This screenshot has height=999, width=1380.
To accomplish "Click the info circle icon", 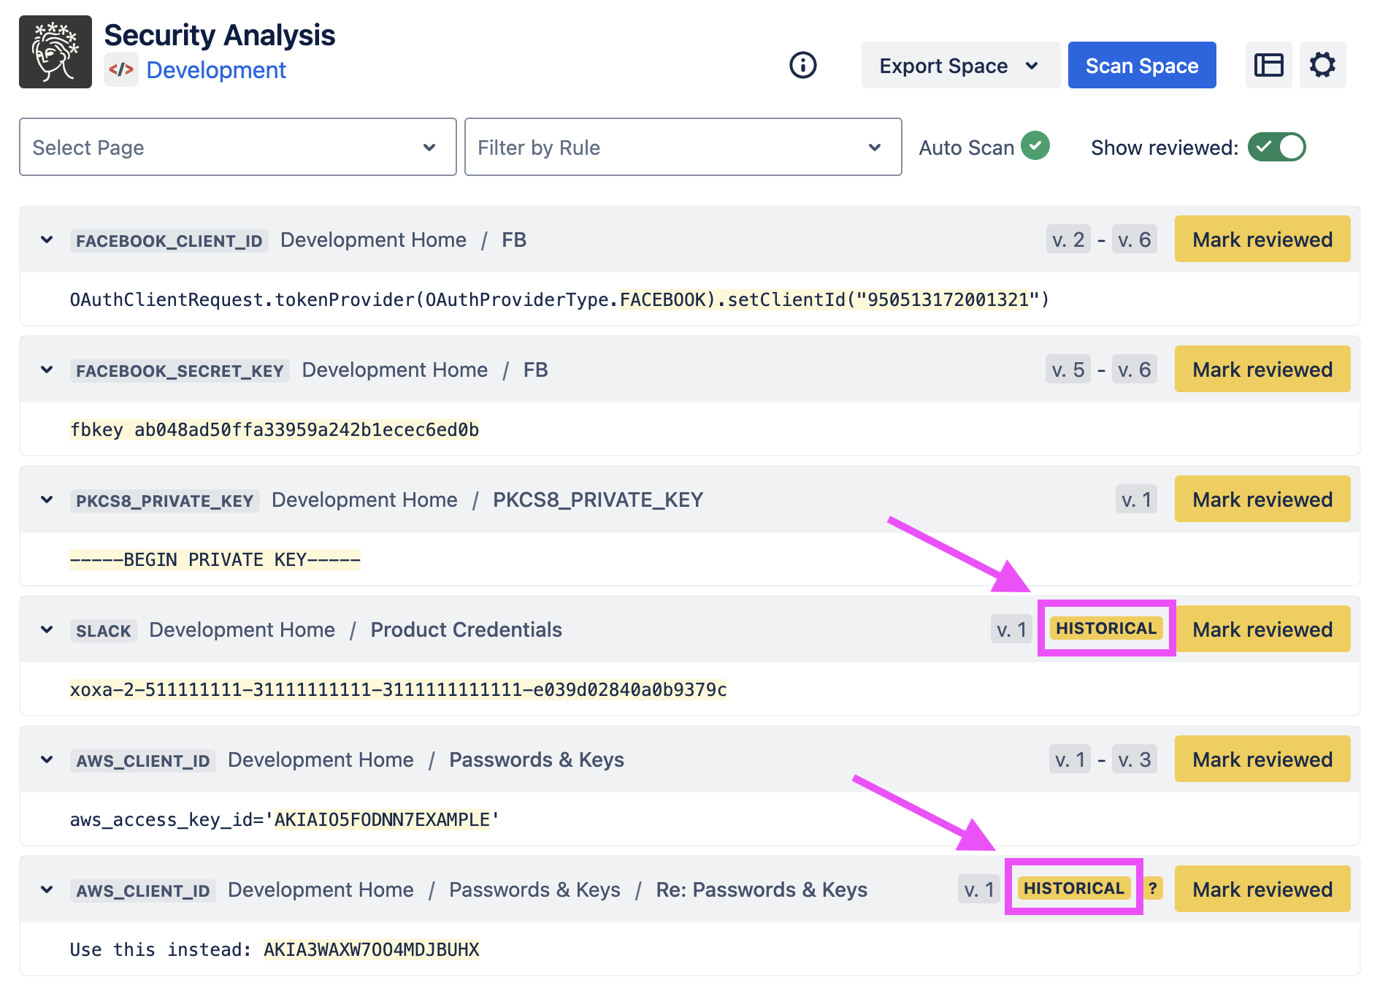I will [x=802, y=65].
